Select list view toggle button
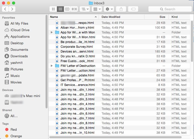The width and height of the screenshot is (194, 139). coord(60,9)
